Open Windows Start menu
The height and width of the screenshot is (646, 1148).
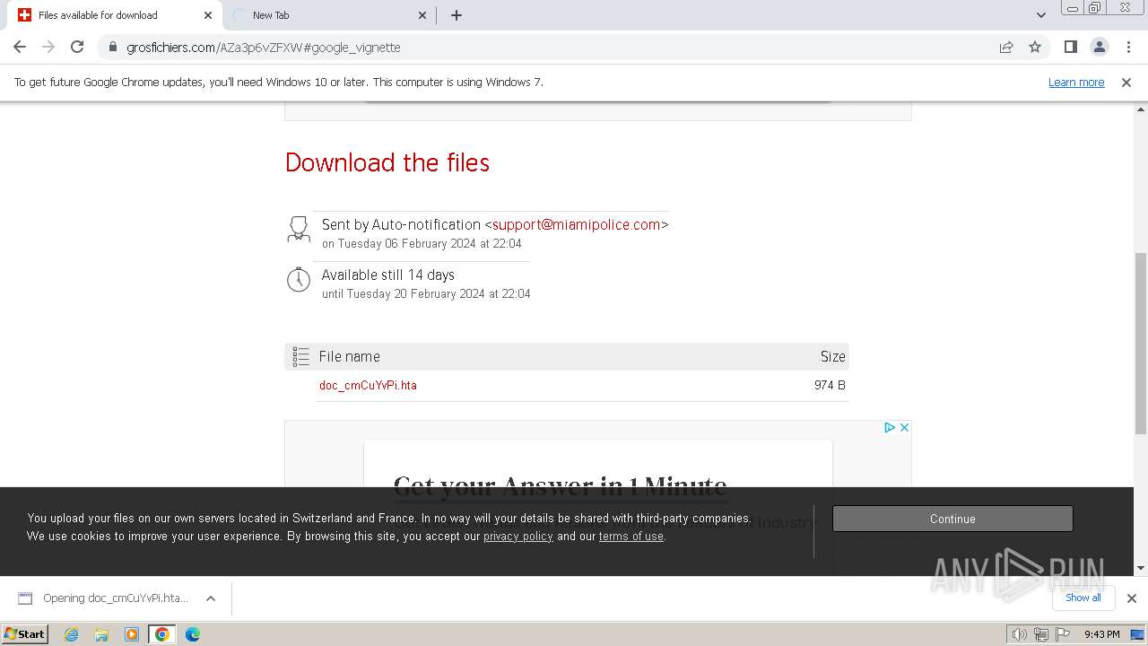point(25,633)
